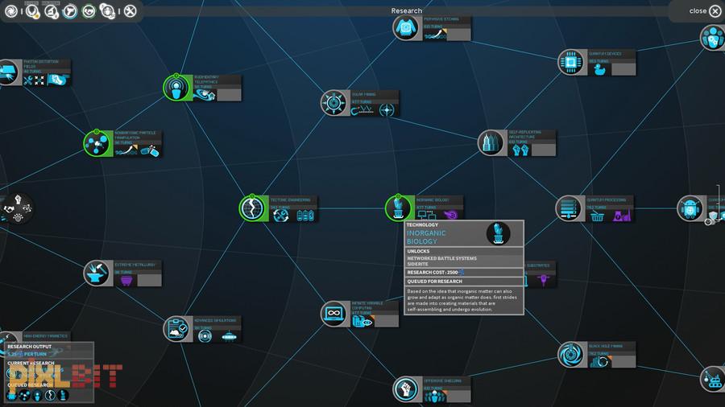This screenshot has width=725, height=407.
Task: Click last queued research icon in queue
Action: coord(64,395)
